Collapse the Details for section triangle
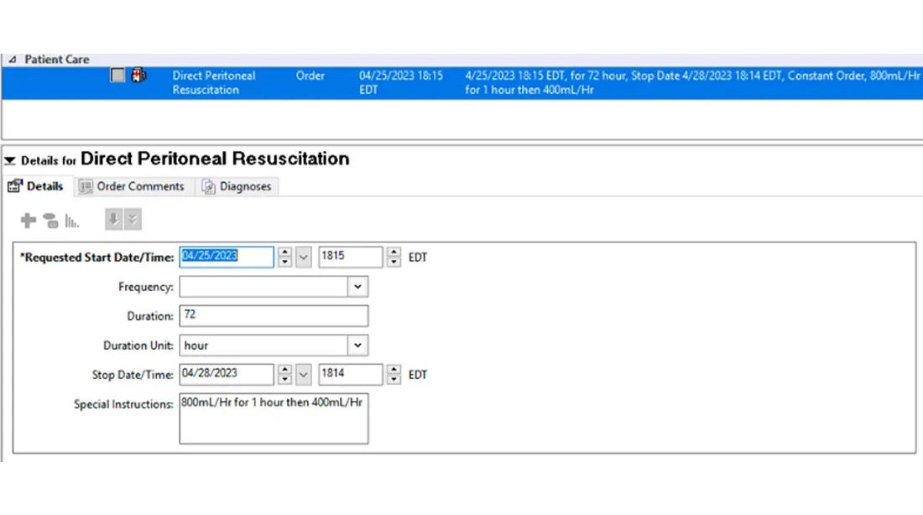923x515 pixels. point(8,159)
